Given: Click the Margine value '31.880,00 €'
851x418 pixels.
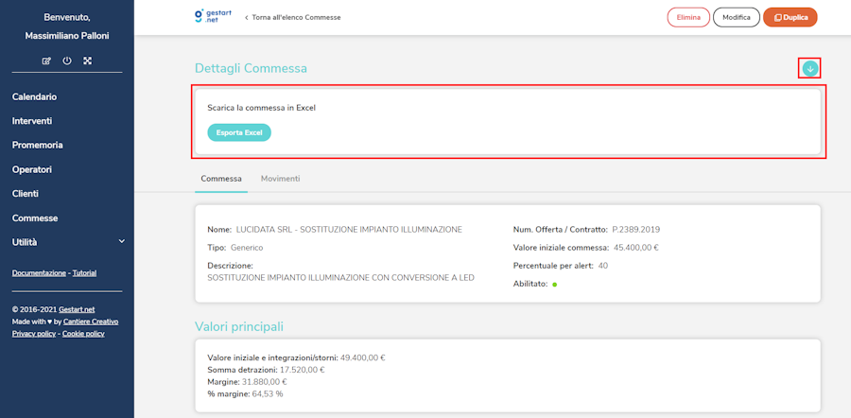Looking at the screenshot, I should click(x=265, y=382).
